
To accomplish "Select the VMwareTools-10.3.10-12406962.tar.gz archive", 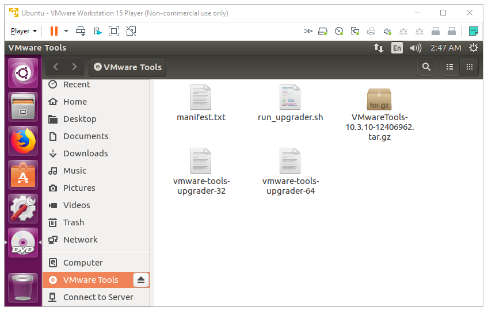I will tap(379, 113).
